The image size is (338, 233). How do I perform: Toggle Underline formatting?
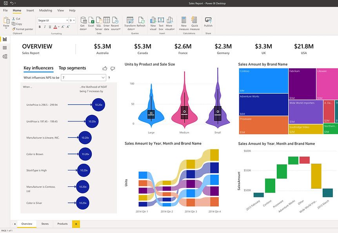click(50, 27)
